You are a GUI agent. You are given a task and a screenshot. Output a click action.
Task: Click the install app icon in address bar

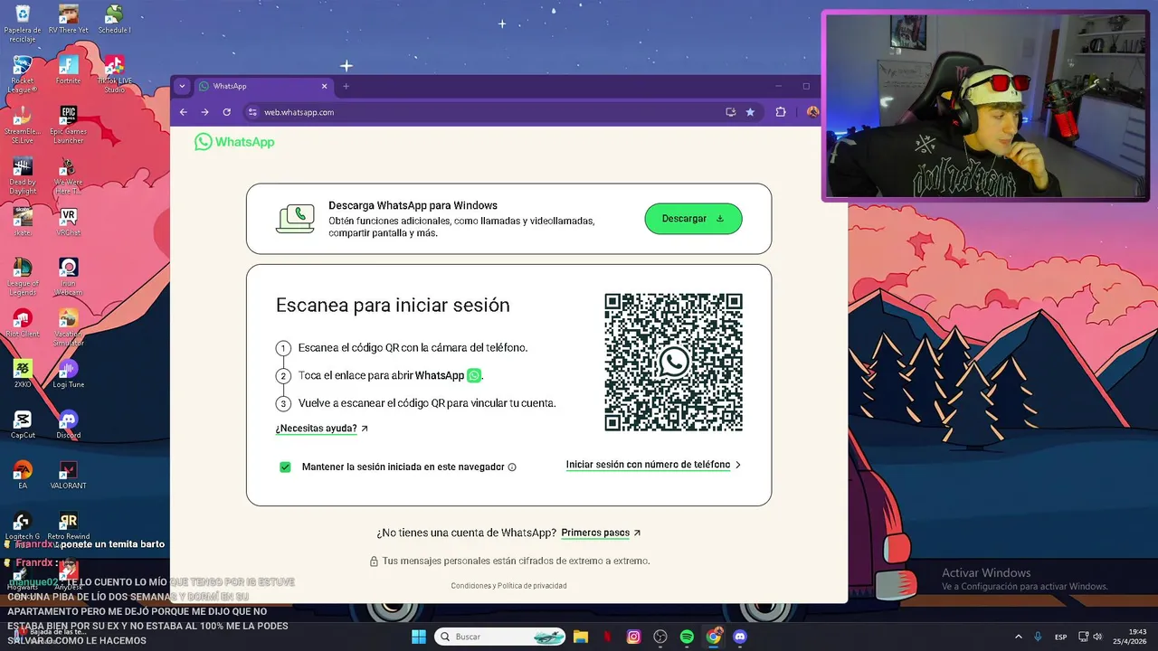(731, 112)
